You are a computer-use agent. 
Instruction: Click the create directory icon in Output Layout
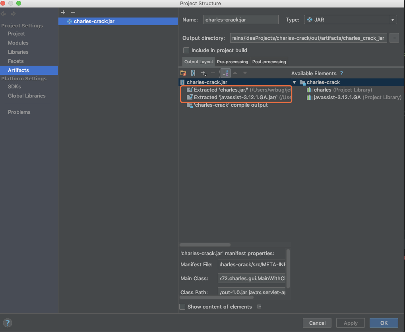[x=183, y=73]
